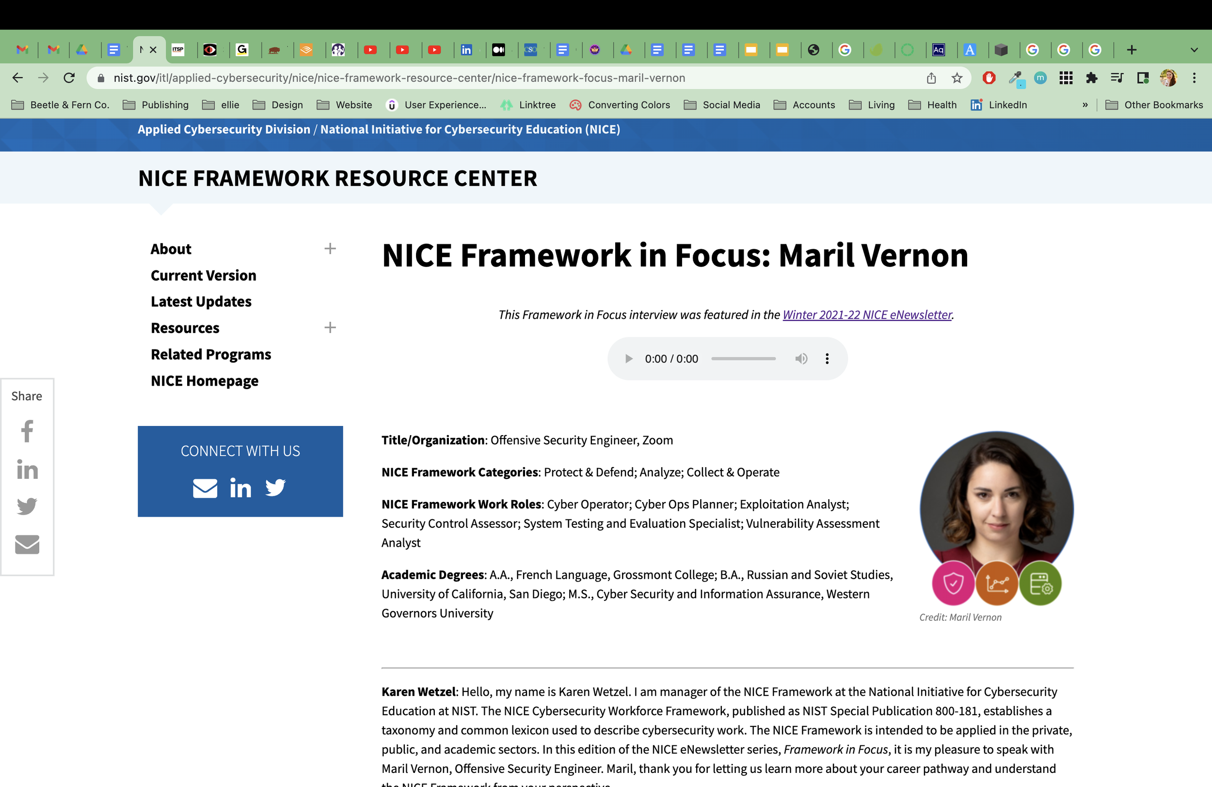Click the Twitter bird icon under Connect With Us
The image size is (1212, 787).
pos(275,488)
